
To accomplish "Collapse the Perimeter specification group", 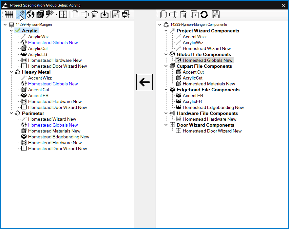I will coord(11,113).
